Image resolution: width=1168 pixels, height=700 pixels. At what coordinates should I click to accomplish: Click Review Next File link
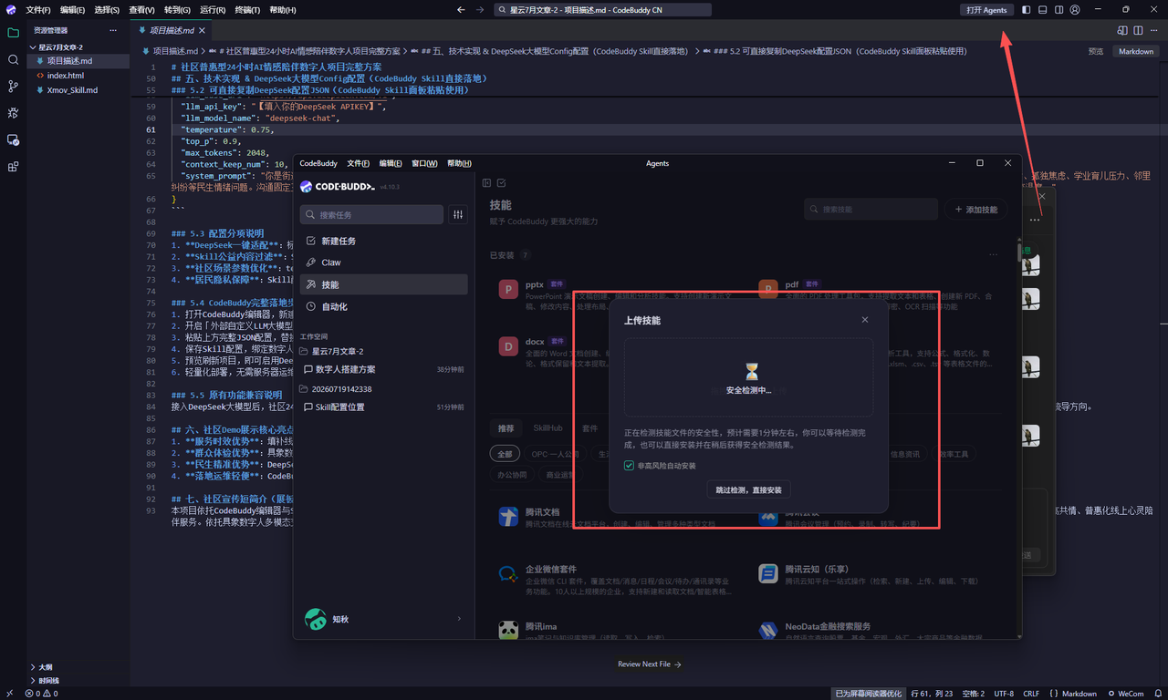(x=649, y=664)
